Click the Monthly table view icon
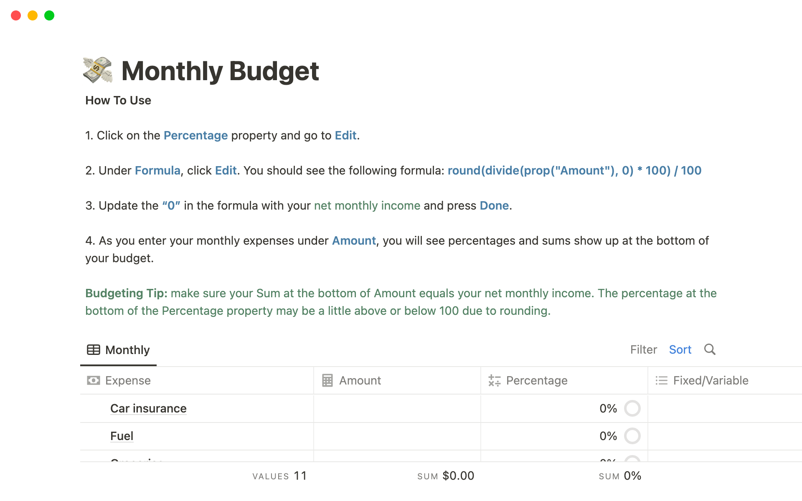Viewport: 802px width, 501px height. coord(93,350)
